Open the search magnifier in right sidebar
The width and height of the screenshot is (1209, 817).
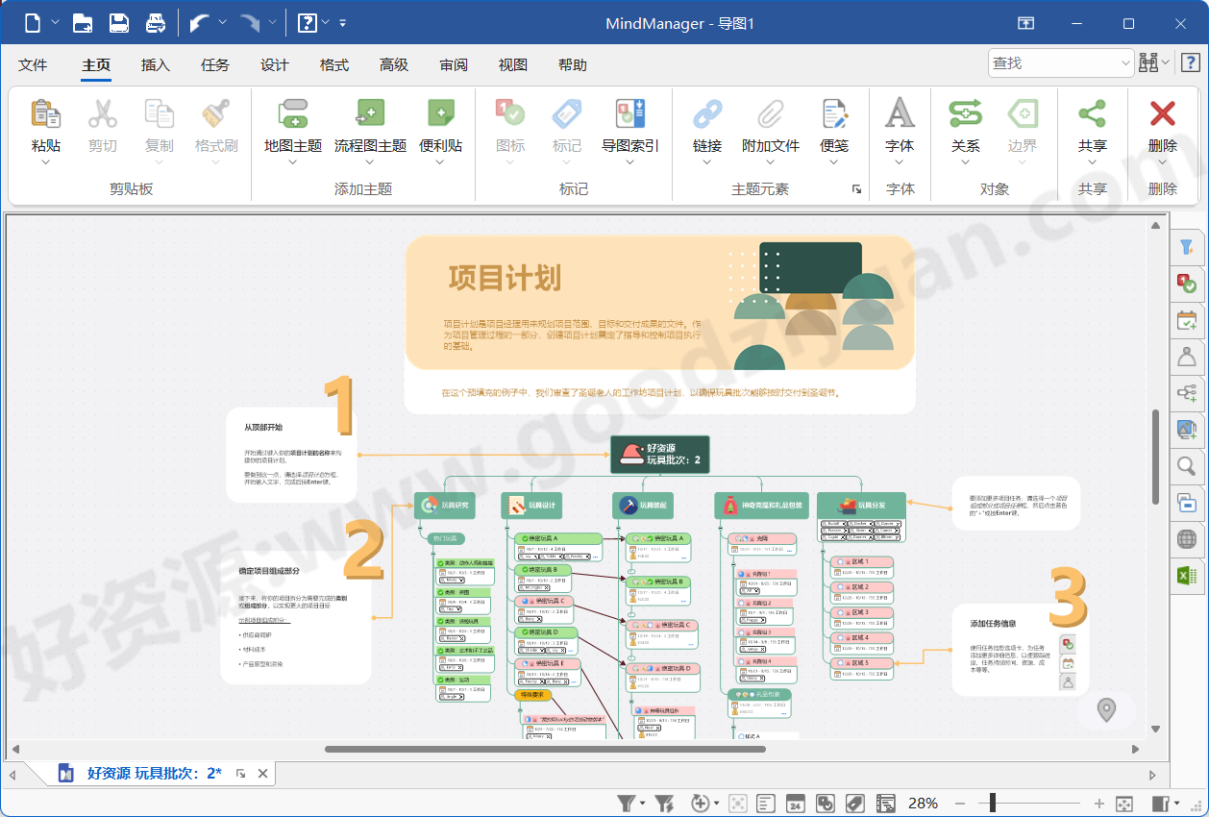tap(1188, 466)
